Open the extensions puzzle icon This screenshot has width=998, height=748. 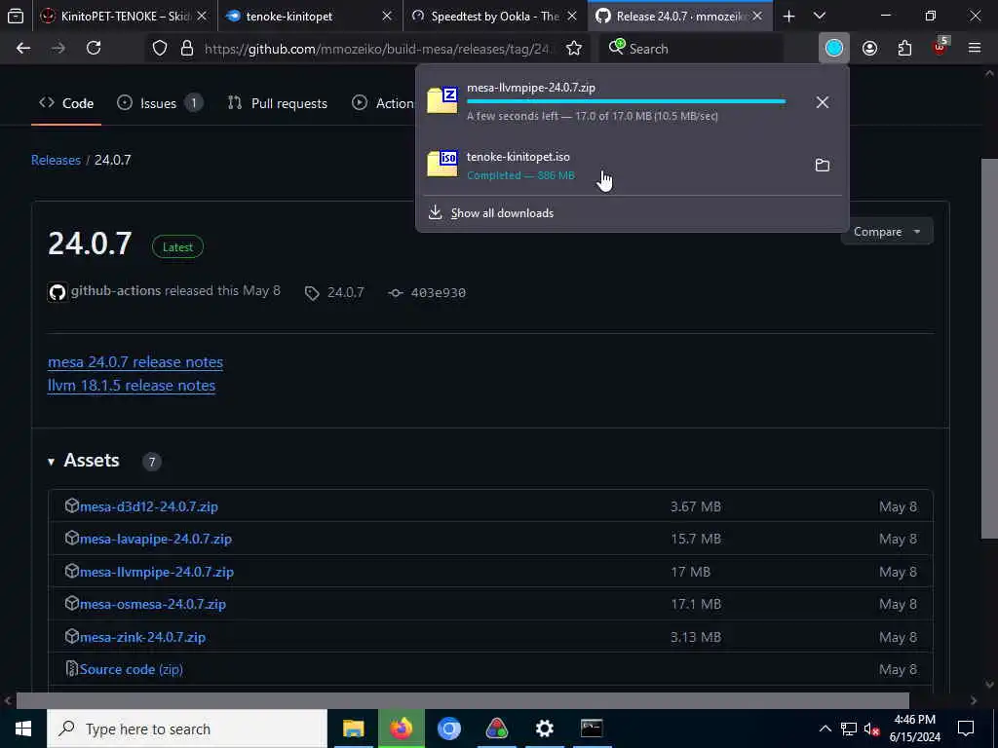tap(904, 48)
